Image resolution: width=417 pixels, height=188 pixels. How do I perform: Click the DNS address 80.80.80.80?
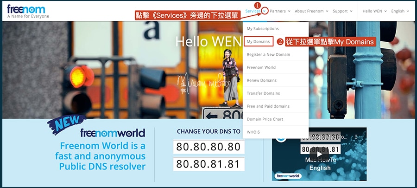click(208, 147)
